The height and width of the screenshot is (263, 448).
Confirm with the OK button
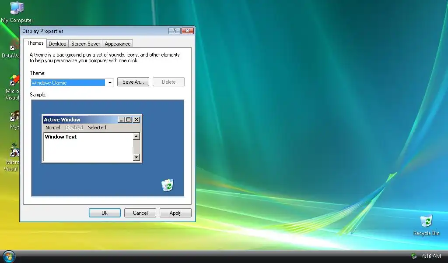point(105,213)
